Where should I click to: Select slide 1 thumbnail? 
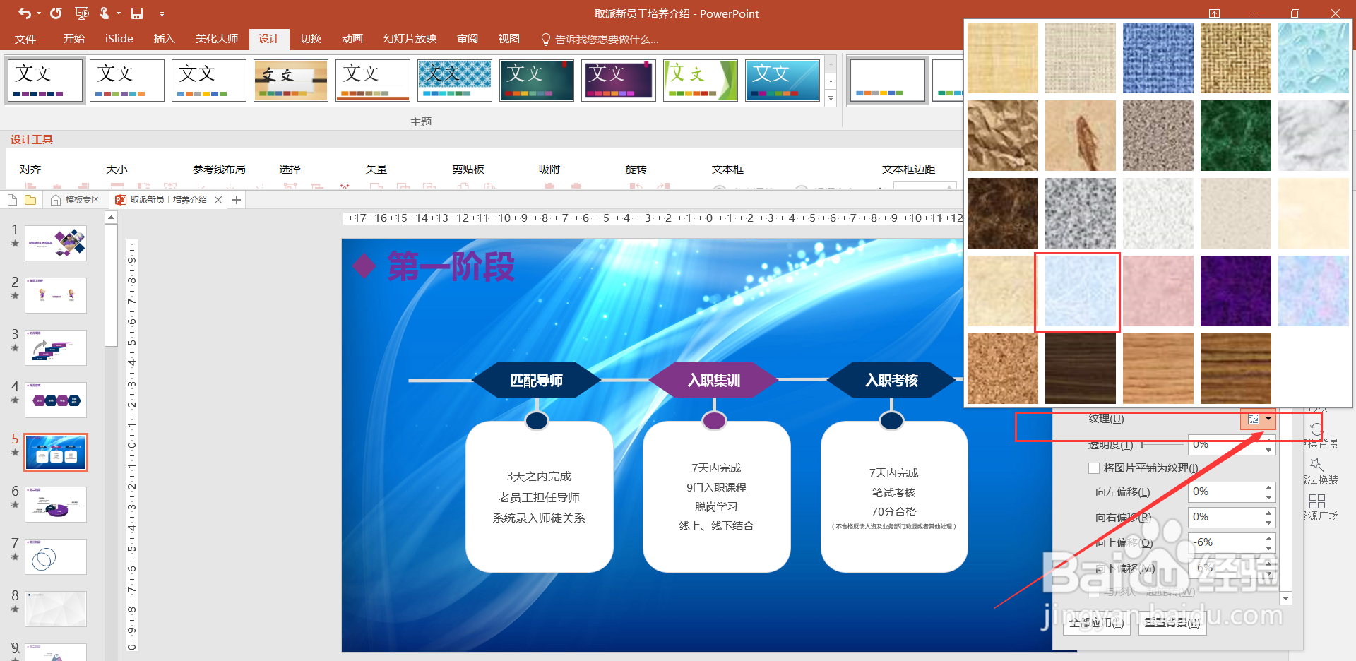[56, 243]
